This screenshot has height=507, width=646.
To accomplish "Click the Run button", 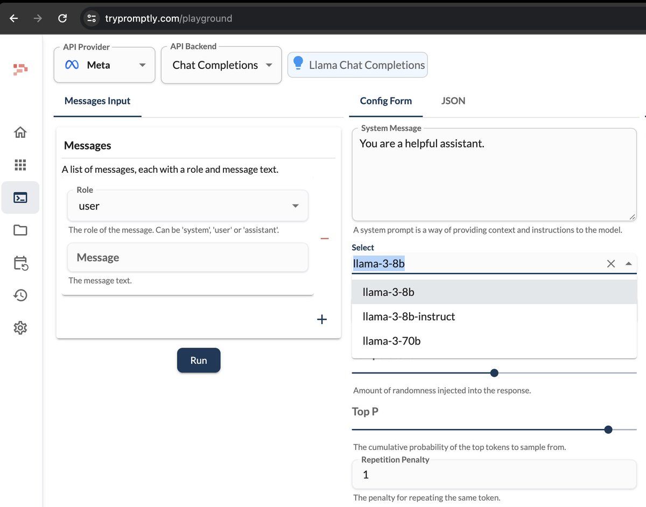I will pyautogui.click(x=199, y=360).
